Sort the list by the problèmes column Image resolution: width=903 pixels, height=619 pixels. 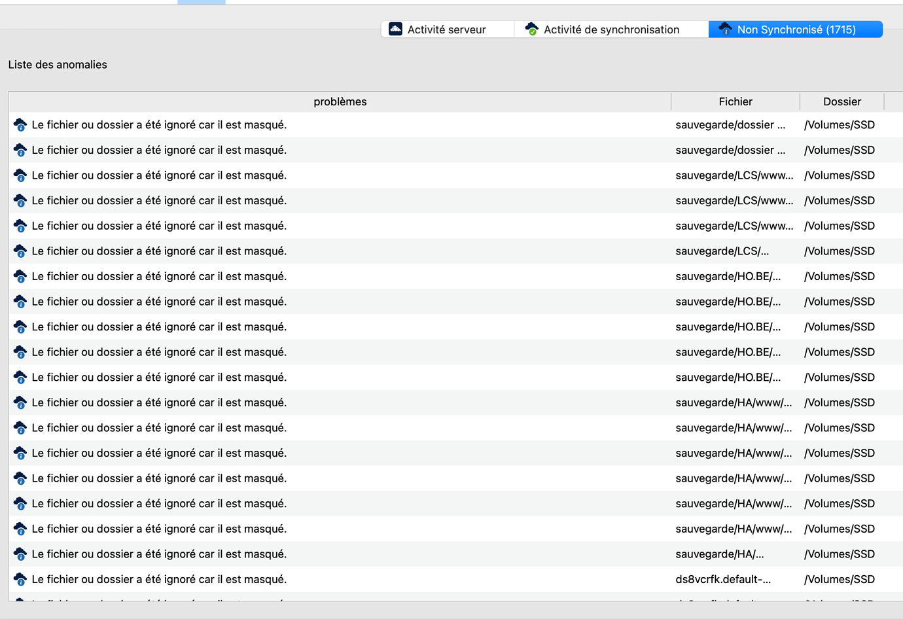[x=340, y=101]
